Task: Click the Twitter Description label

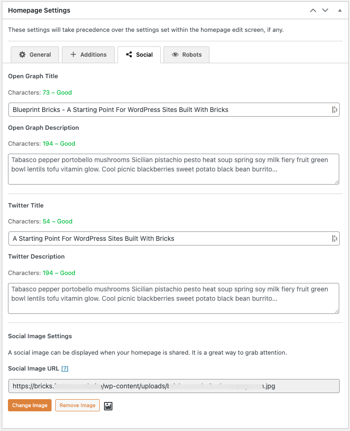Action: (36, 256)
